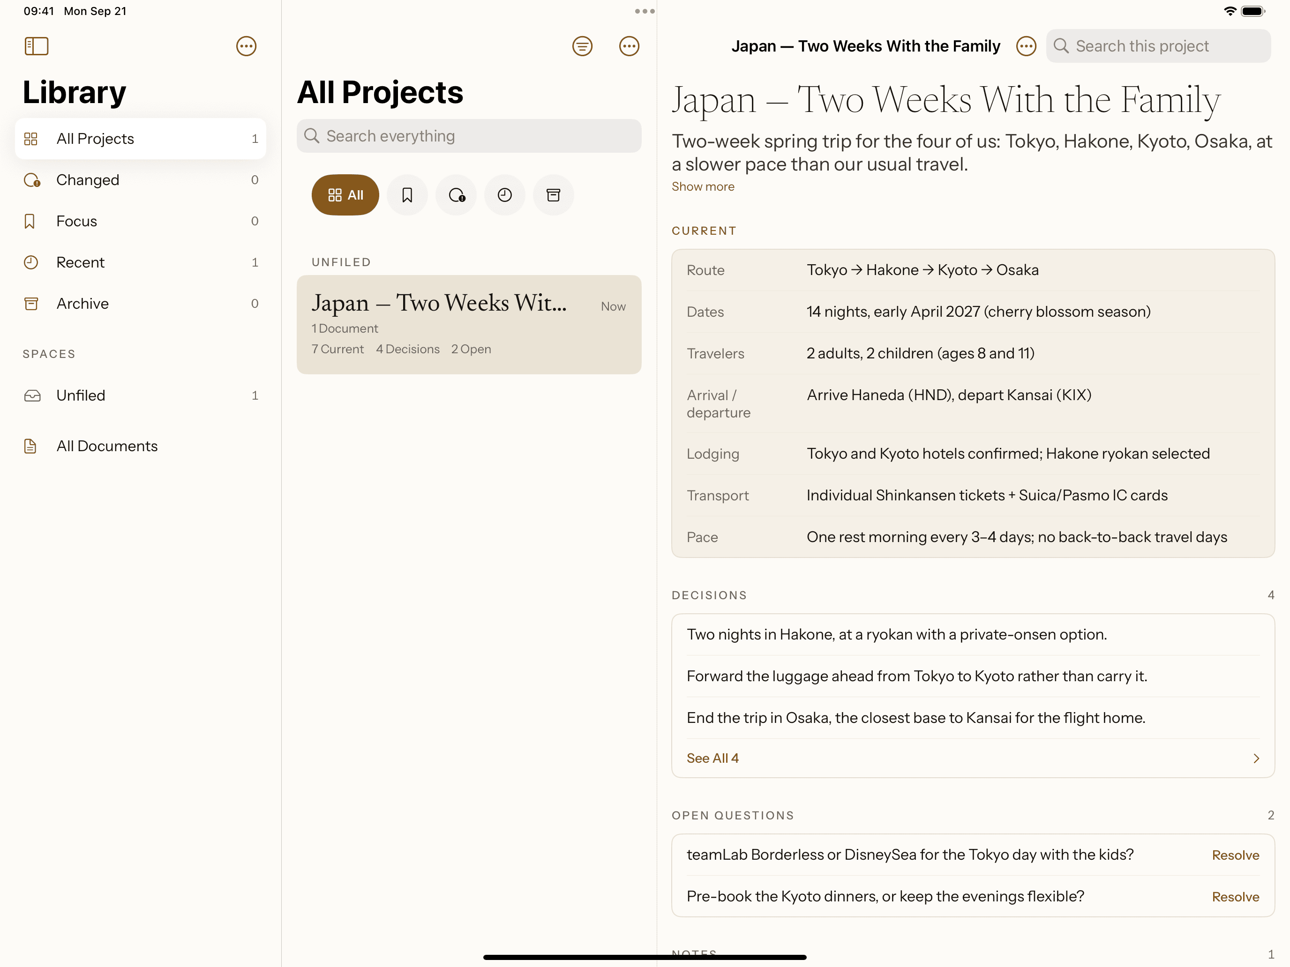Select the Arrival / departure row

tap(973, 404)
